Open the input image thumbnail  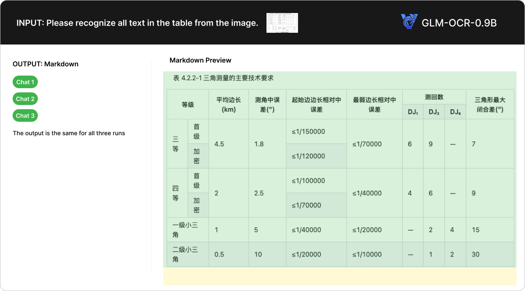(x=282, y=23)
